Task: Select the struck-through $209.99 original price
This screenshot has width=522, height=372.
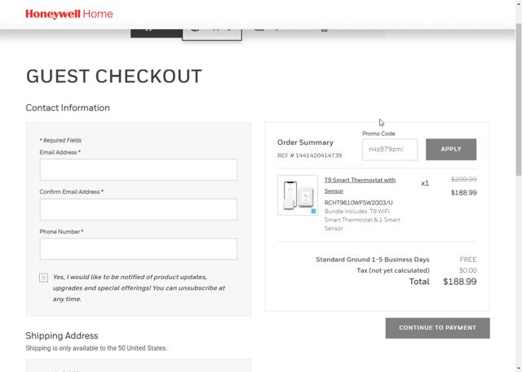Action: click(463, 179)
